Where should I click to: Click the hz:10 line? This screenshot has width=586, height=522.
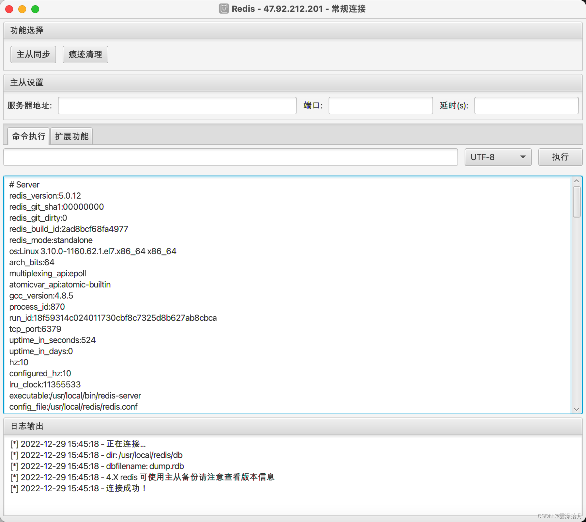coord(19,362)
